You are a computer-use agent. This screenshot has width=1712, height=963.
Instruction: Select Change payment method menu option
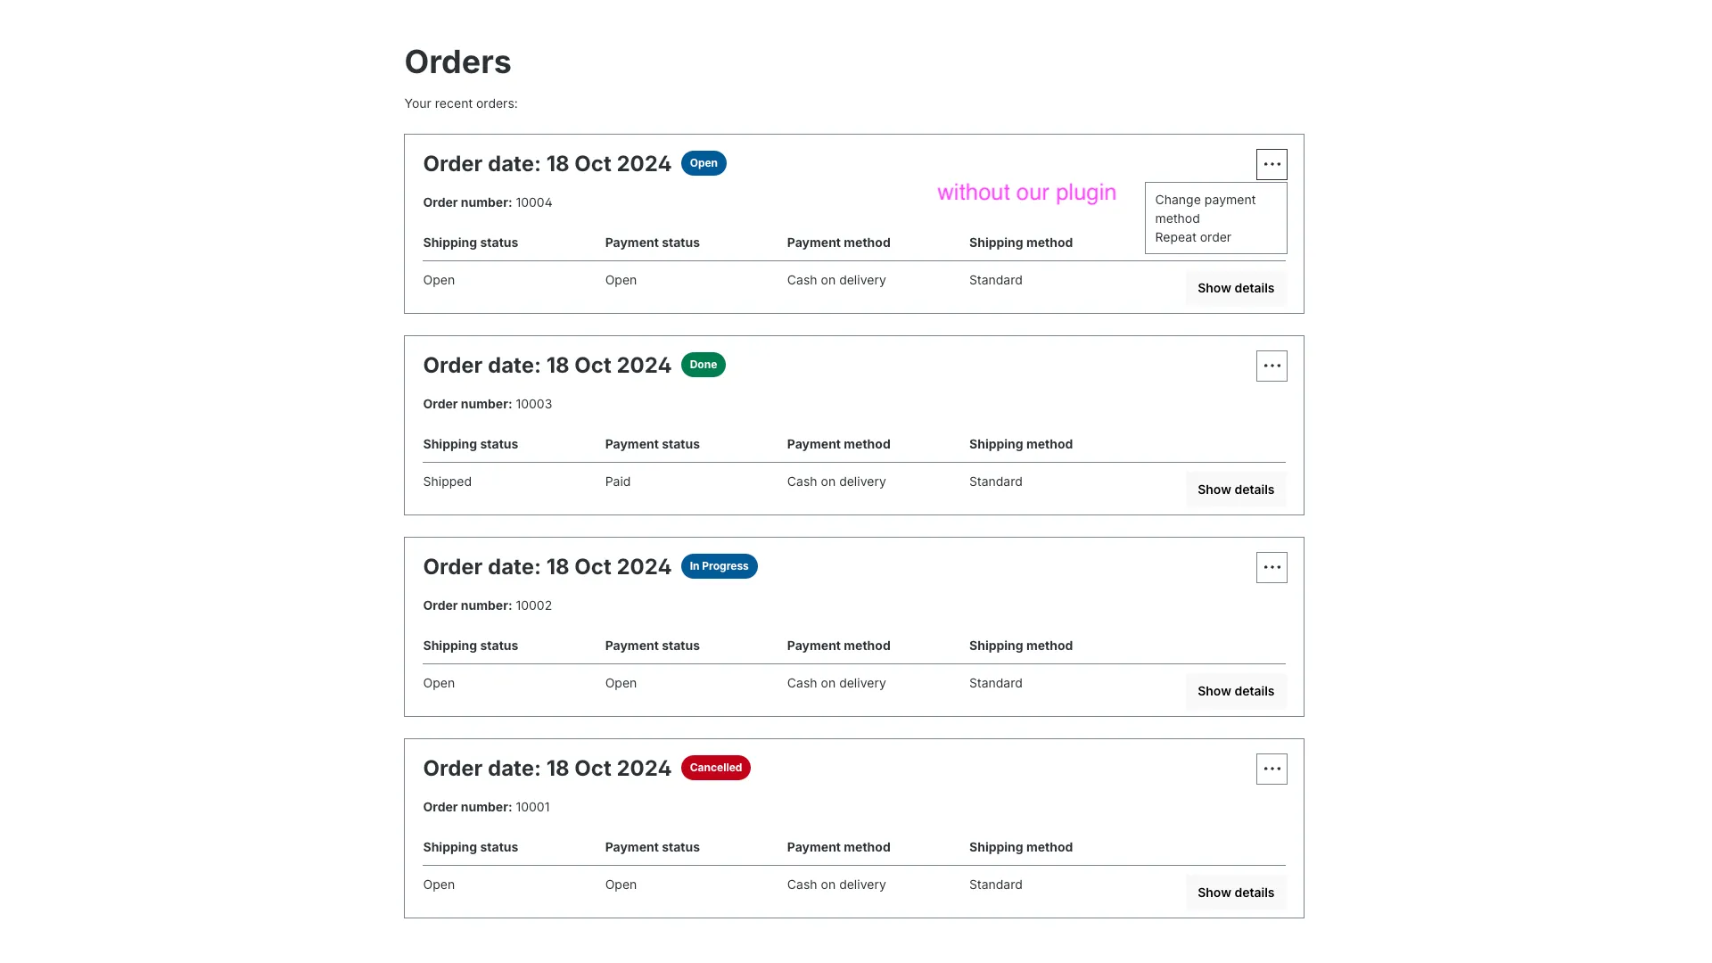click(1205, 209)
